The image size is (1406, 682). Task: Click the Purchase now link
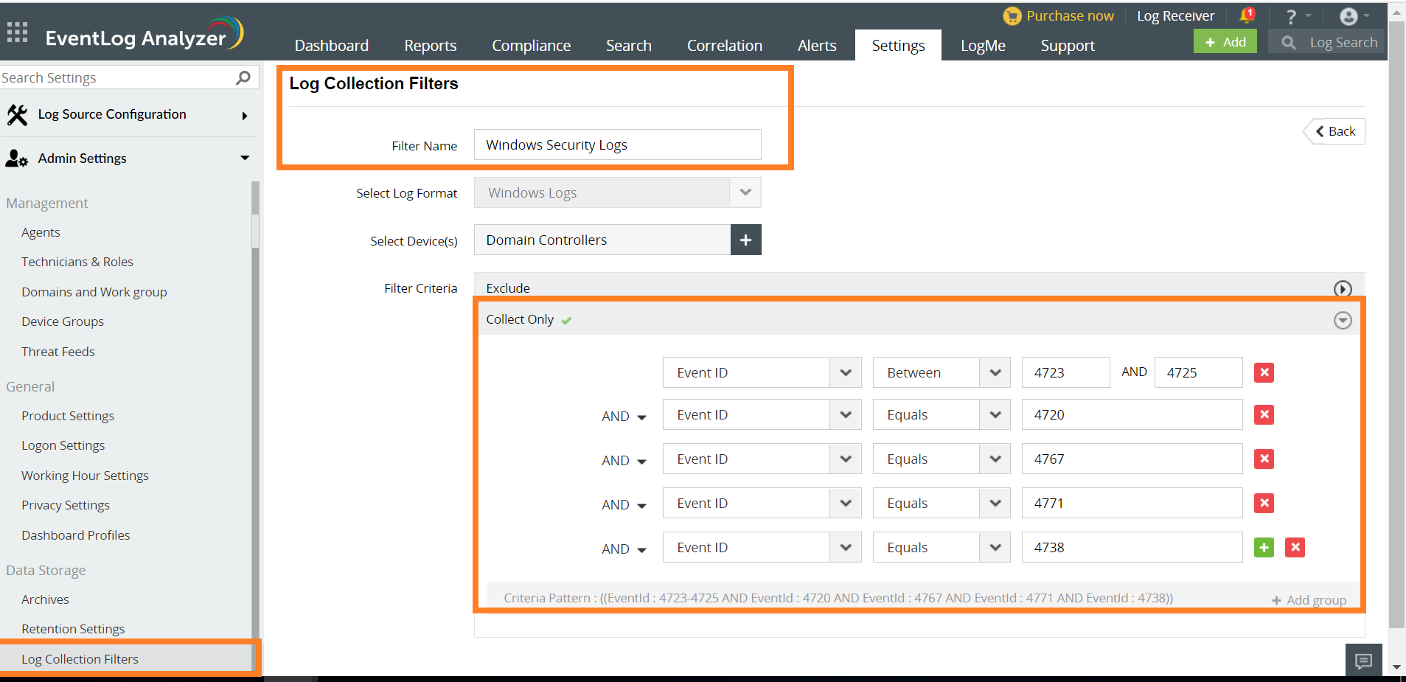click(x=1070, y=16)
